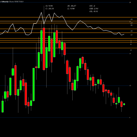The image size is (137, 137).
Task: Click the 'OH: 2.91' reading
Action: click(94, 9)
